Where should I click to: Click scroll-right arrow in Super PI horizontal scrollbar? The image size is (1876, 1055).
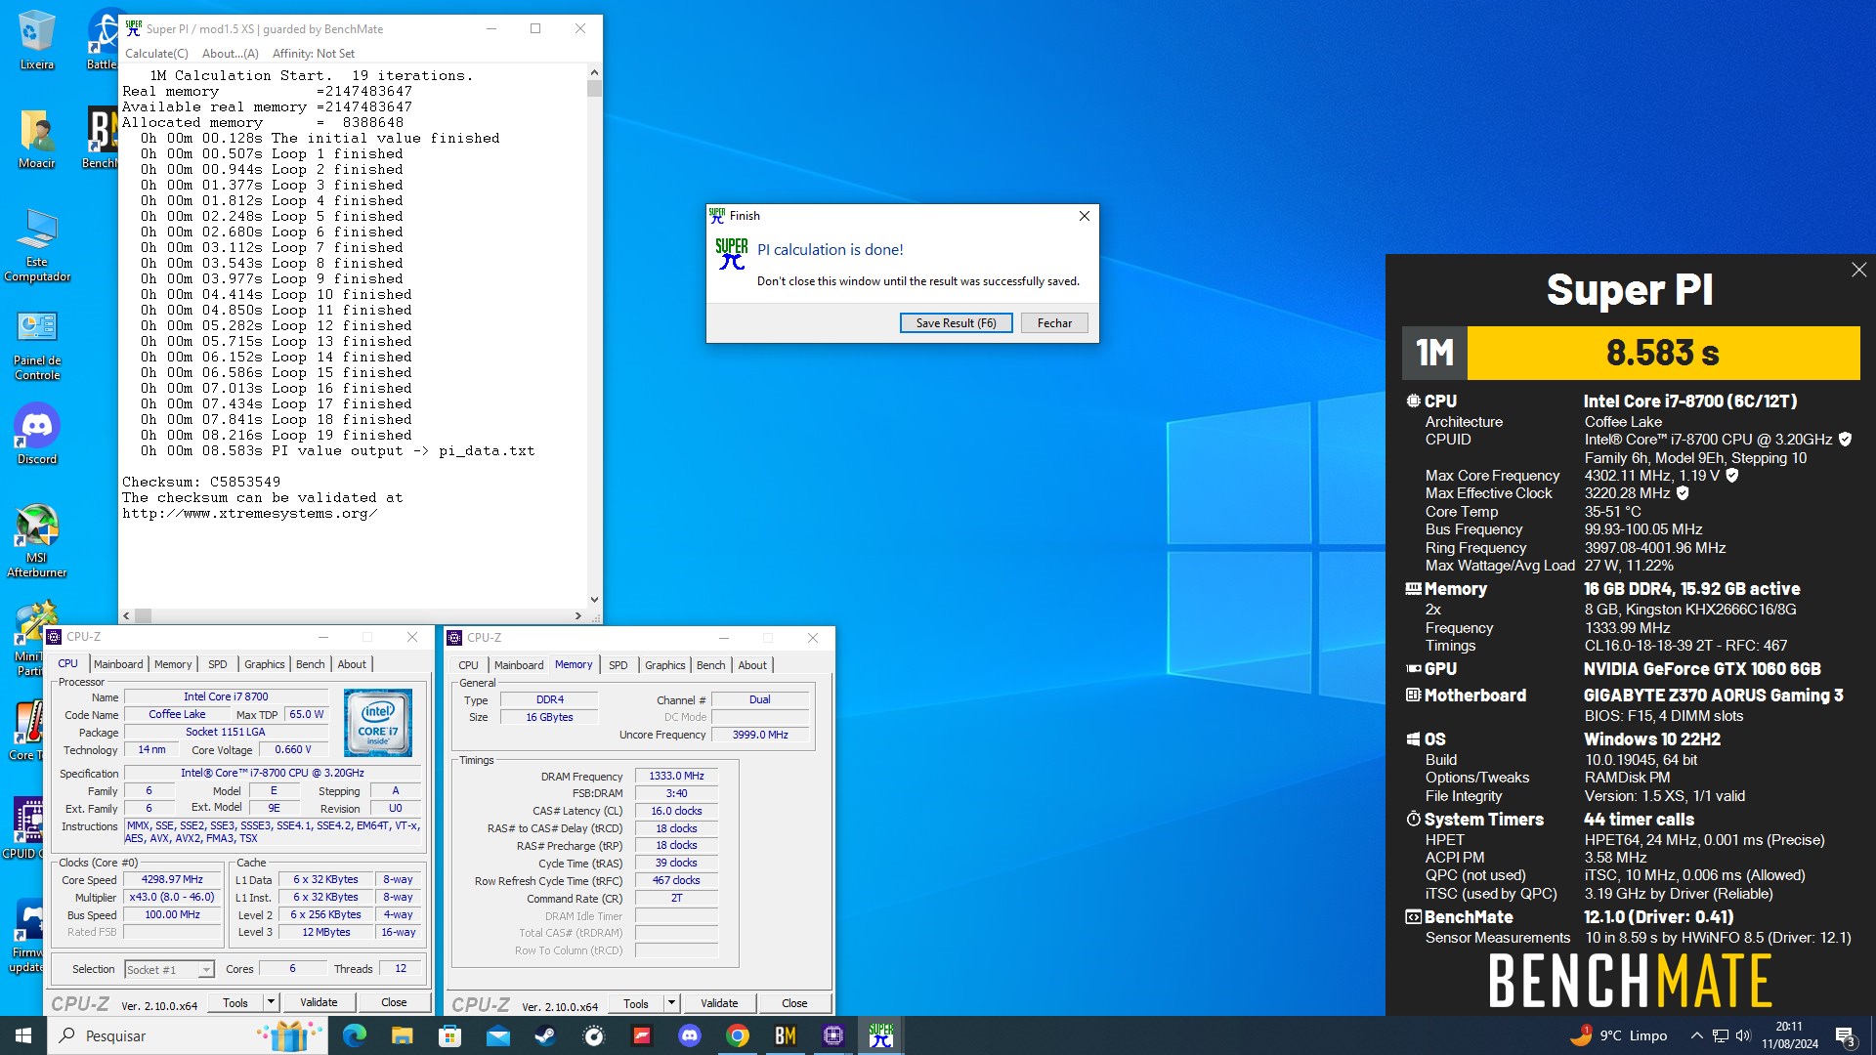tap(578, 615)
